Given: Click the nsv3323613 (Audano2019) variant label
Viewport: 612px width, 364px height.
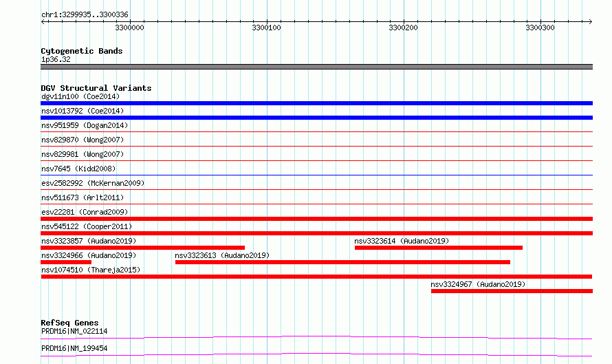Looking at the screenshot, I should [222, 255].
